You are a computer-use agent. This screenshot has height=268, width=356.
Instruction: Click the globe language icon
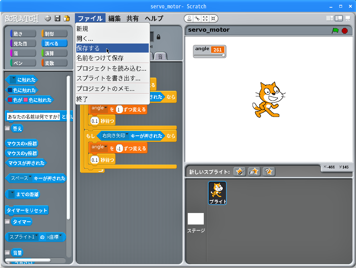coord(48,18)
